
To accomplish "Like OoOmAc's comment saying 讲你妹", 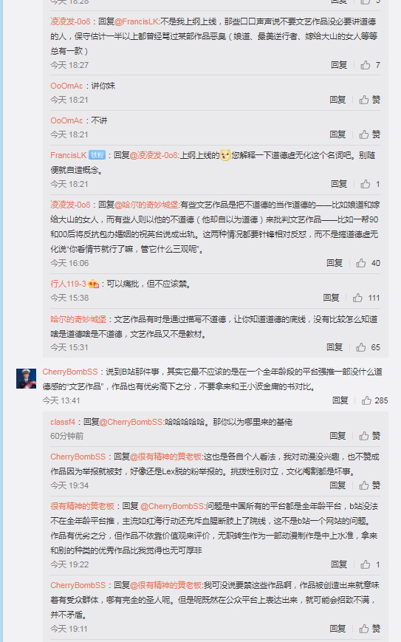I will (370, 100).
